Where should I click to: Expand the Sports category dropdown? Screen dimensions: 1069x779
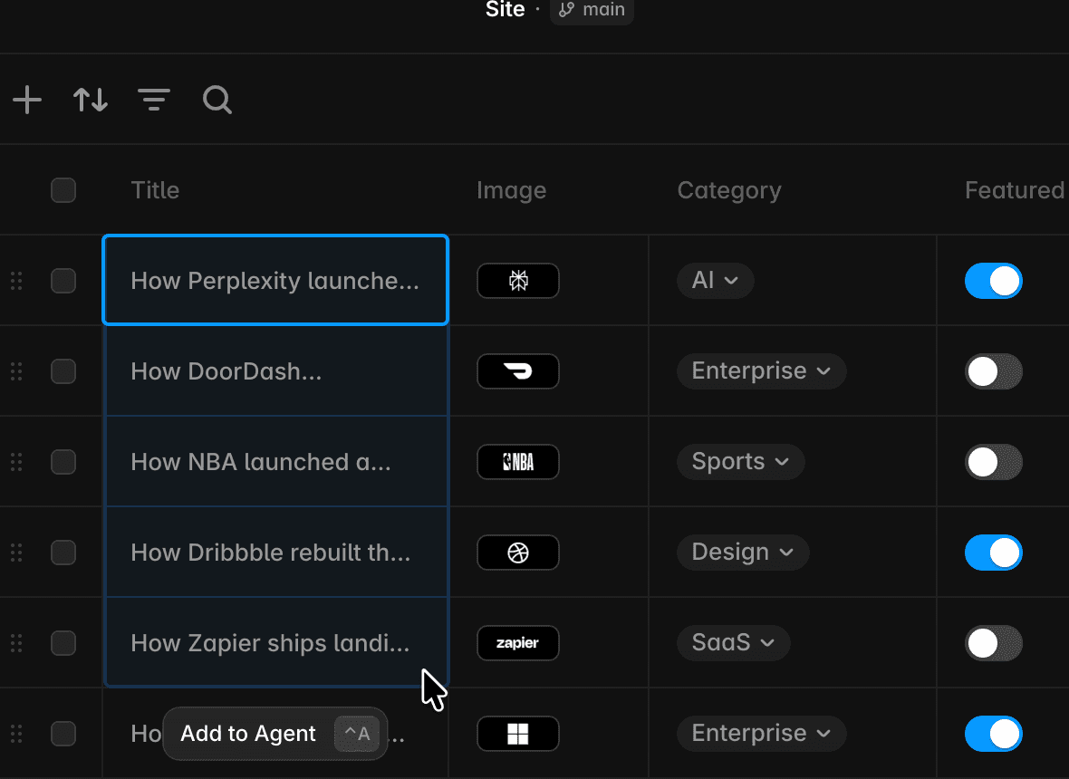click(x=740, y=461)
